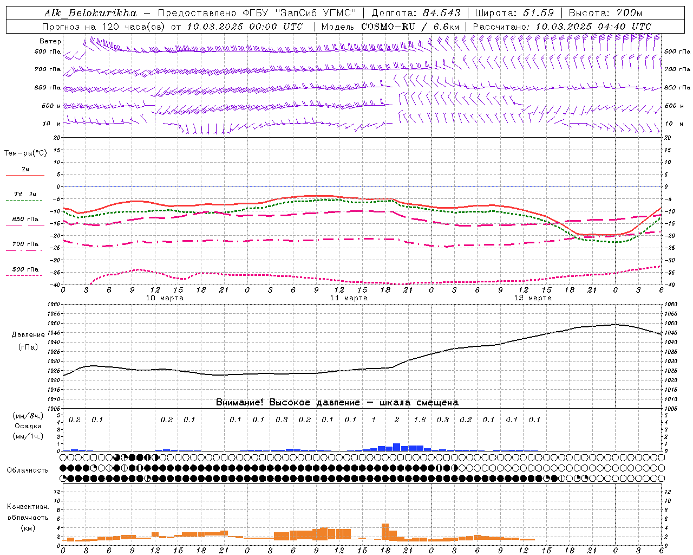Click the tallest orange convective cloud bar
693x555 pixels.
[x=385, y=532]
